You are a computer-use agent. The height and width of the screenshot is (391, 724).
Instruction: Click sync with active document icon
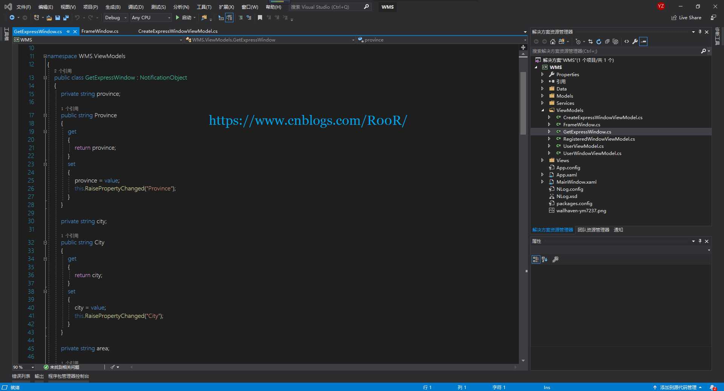[591, 41]
